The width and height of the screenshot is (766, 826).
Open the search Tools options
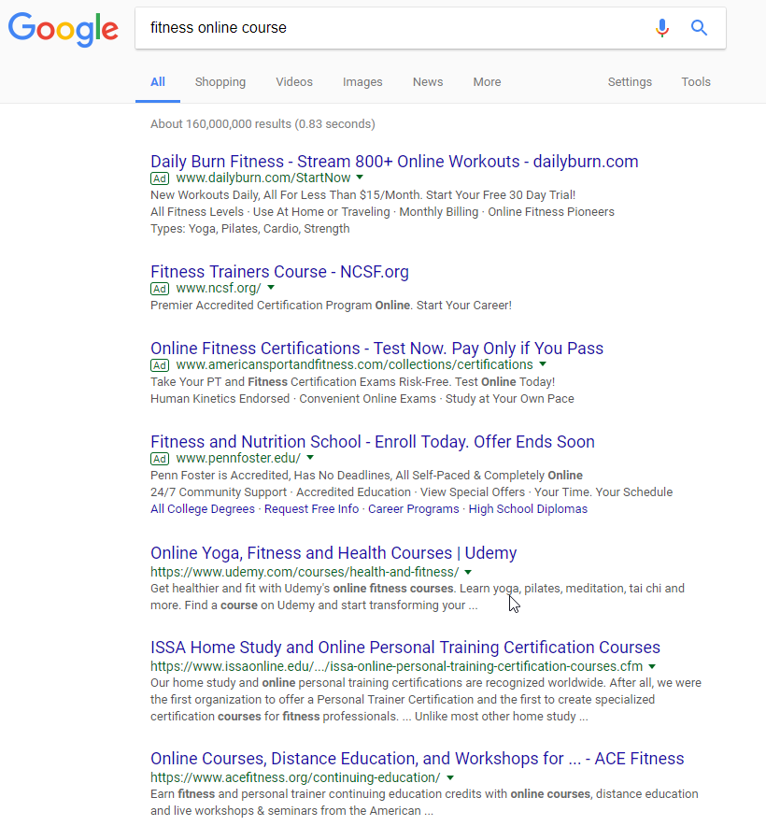(x=695, y=81)
